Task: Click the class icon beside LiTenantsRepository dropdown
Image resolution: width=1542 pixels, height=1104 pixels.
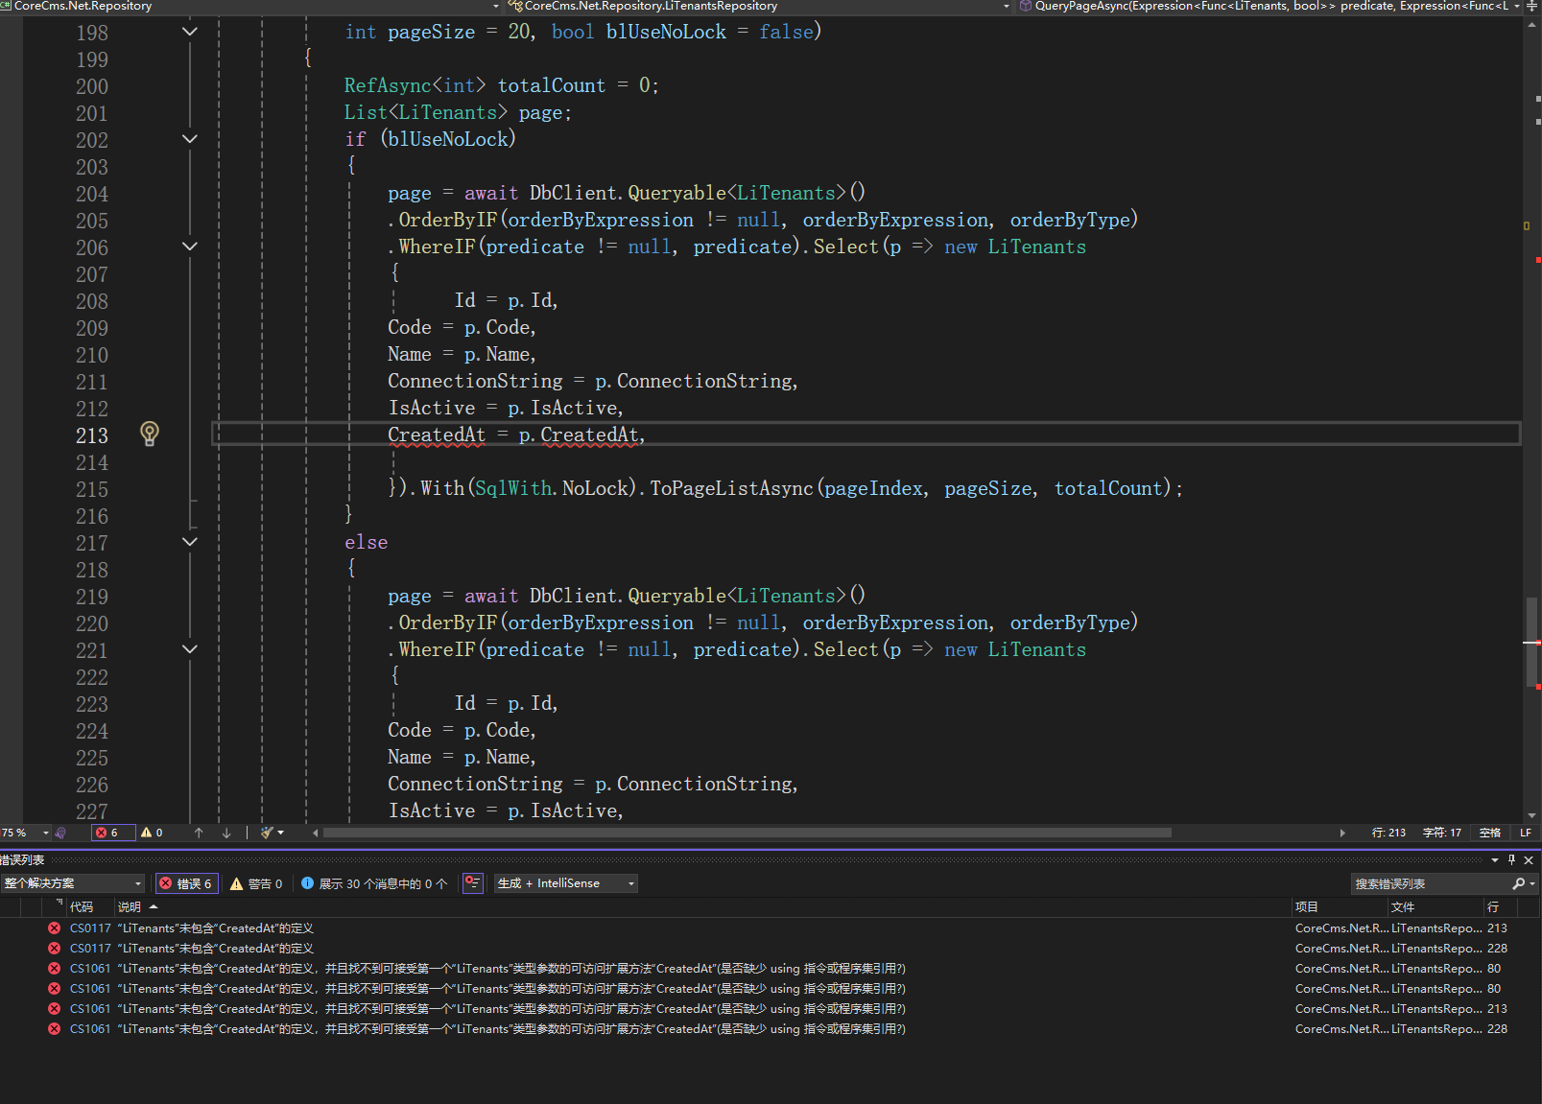Action: [516, 6]
